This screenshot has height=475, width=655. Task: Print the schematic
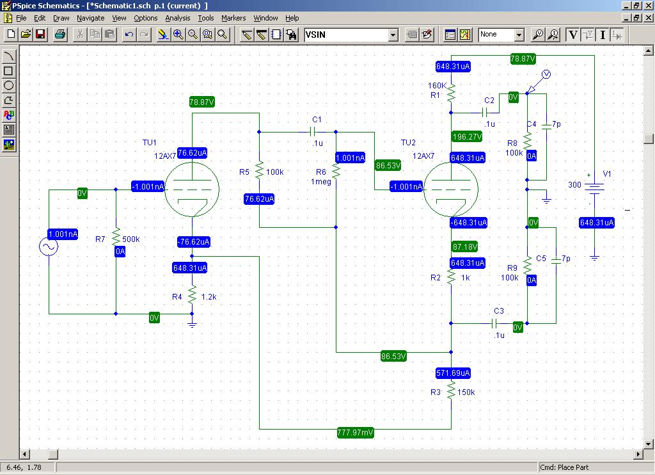tap(60, 35)
